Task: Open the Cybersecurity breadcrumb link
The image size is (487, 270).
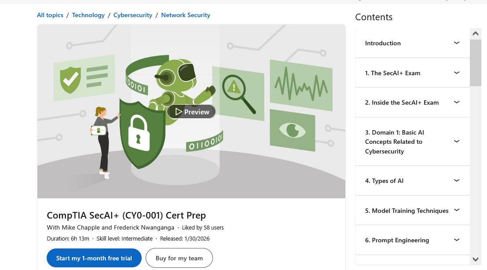Action: click(x=133, y=15)
